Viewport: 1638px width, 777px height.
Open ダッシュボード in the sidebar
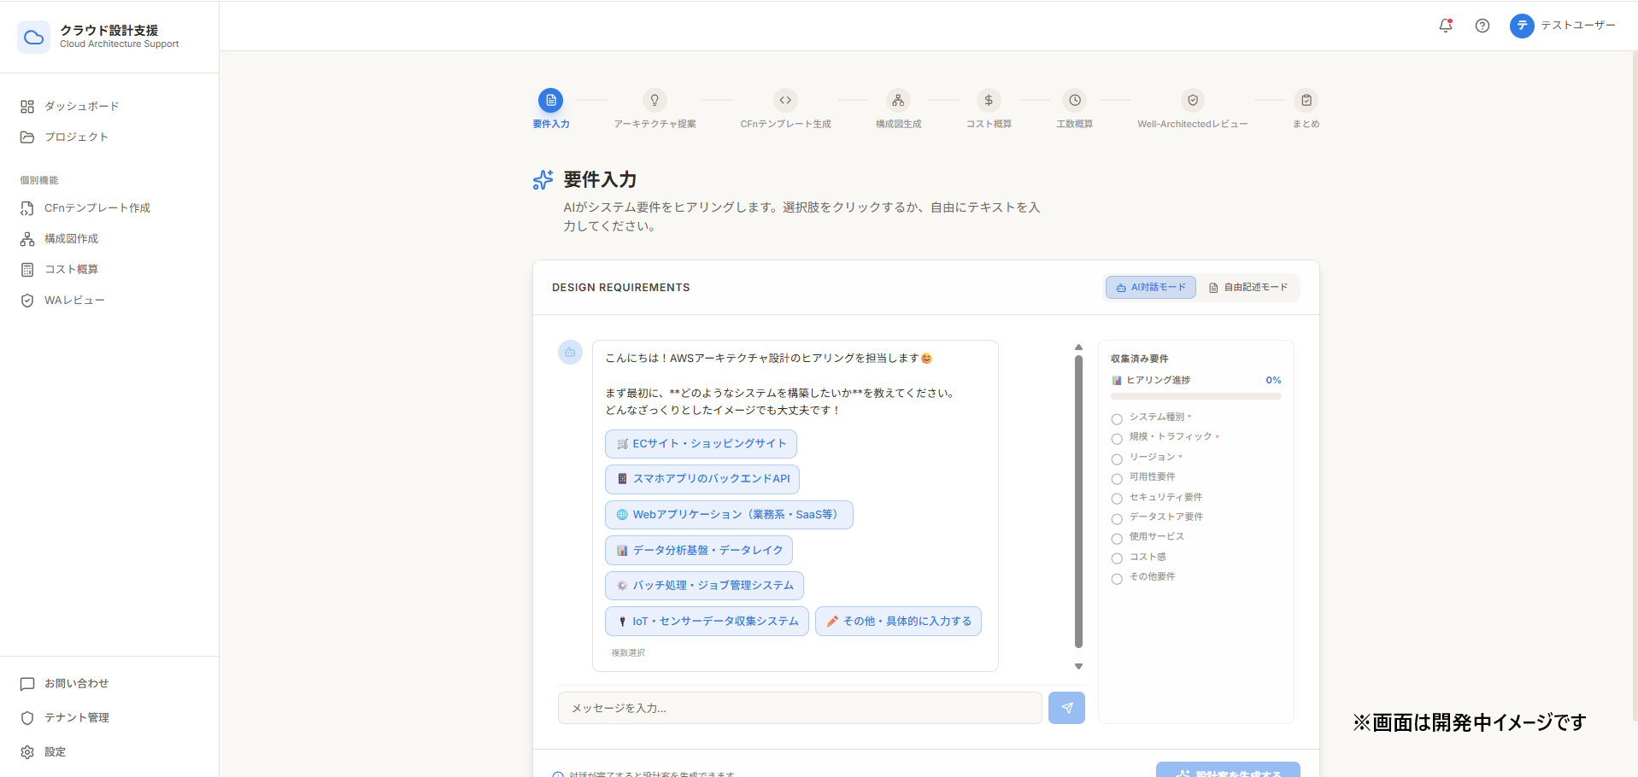pyautogui.click(x=82, y=107)
